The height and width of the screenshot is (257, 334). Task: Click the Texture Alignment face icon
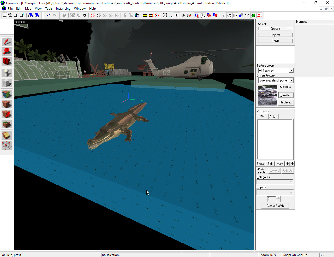pos(189,15)
